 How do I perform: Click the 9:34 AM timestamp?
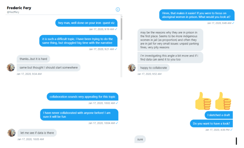(x=29, y=74)
